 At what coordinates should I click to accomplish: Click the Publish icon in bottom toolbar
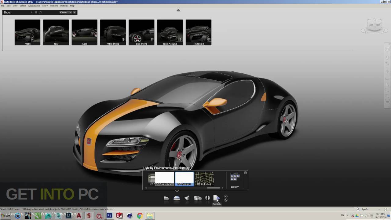pyautogui.click(x=216, y=198)
